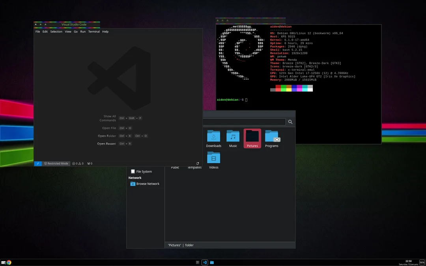
Task: Click the remote indicator in VS Code status bar
Action: [x=38, y=163]
